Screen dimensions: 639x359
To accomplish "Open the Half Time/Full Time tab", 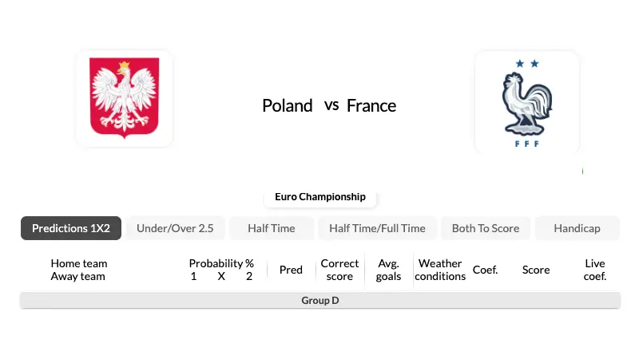I will 377,228.
